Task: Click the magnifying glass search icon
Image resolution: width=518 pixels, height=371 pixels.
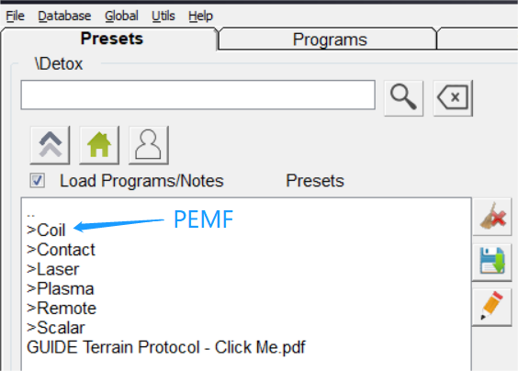Action: coord(403,97)
